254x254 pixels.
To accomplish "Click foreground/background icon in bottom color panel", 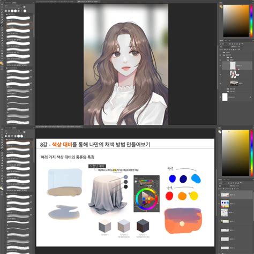I will (220, 132).
